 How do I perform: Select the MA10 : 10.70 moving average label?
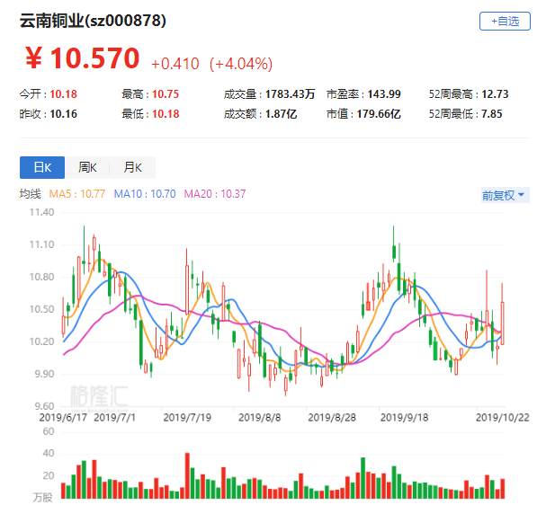point(145,194)
